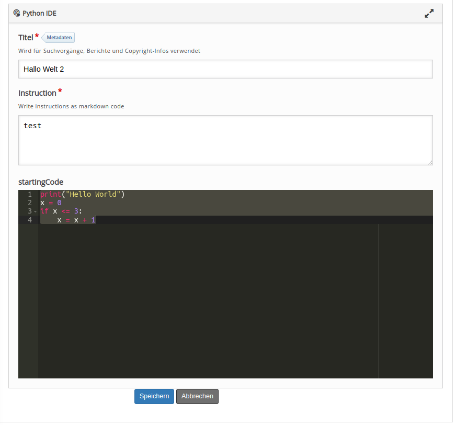
Task: Click the Instruction textarea containing test
Action: tap(225, 140)
